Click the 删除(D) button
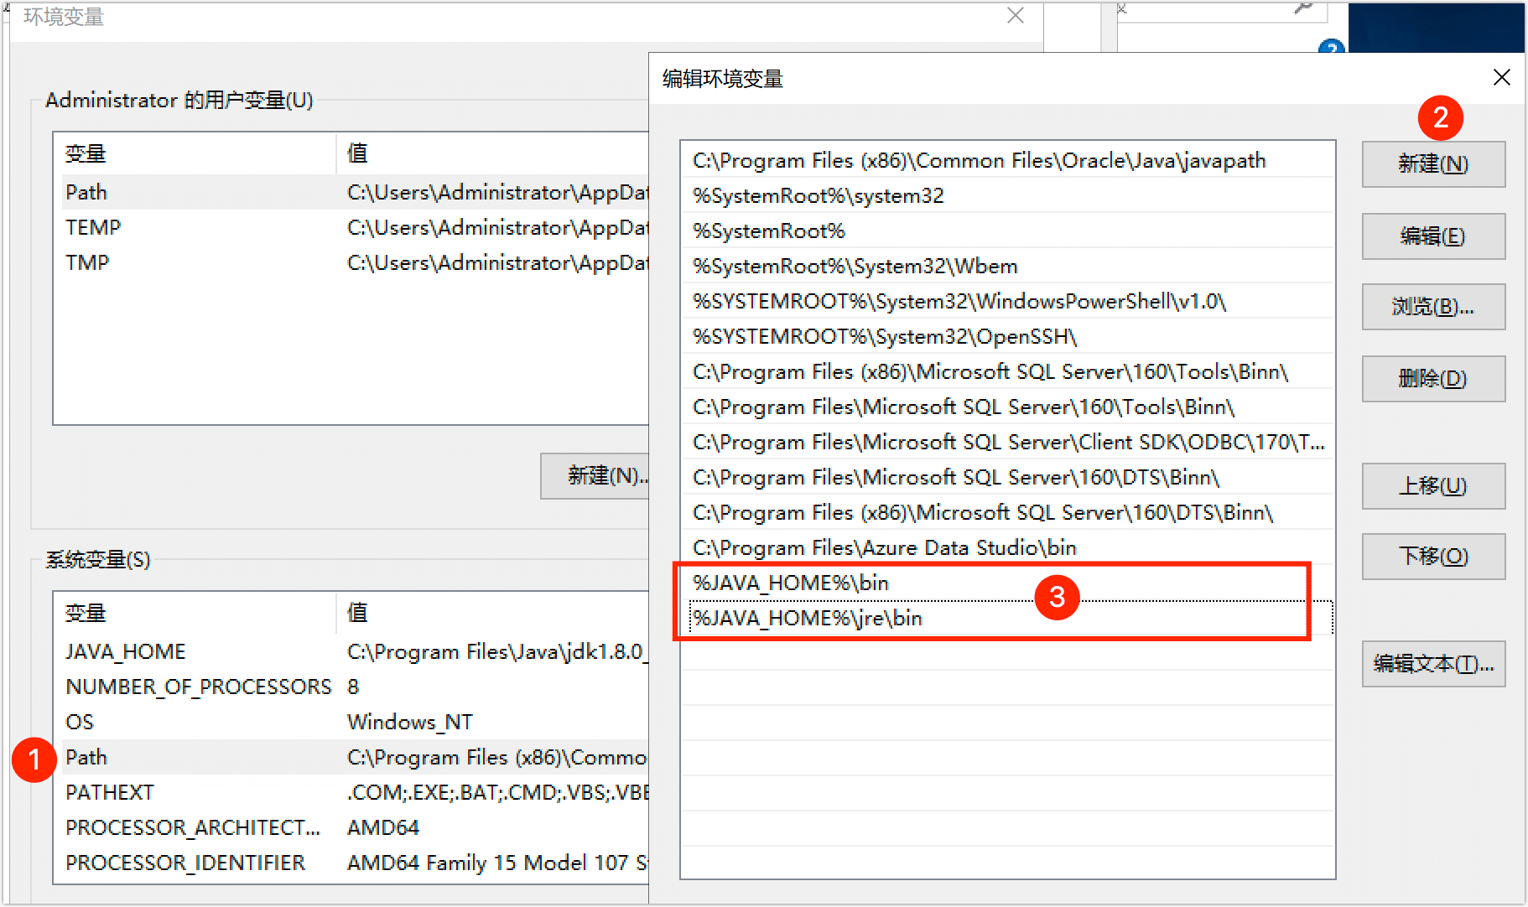 (1432, 379)
